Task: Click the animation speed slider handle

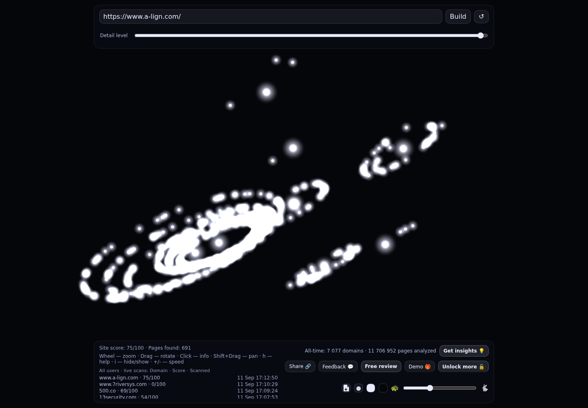Action: pos(430,388)
